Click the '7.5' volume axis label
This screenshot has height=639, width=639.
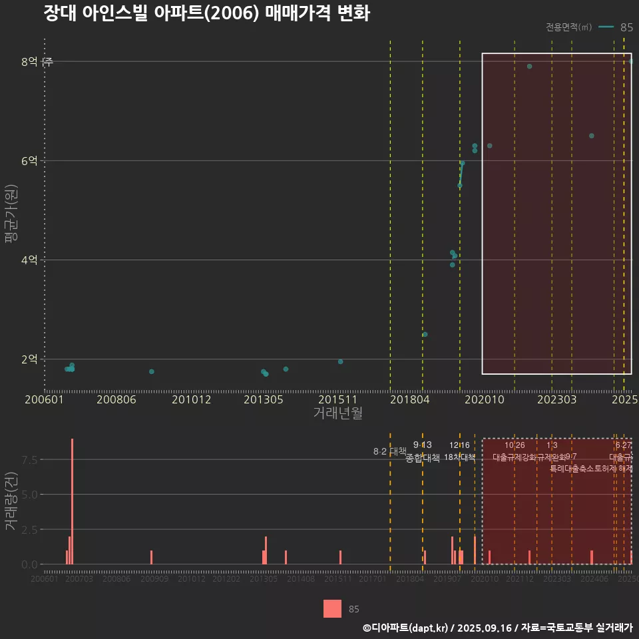(x=29, y=460)
